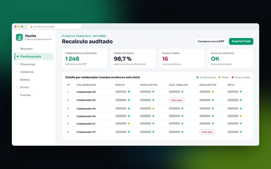Open the Boletas sidebar item

pyautogui.click(x=25, y=80)
